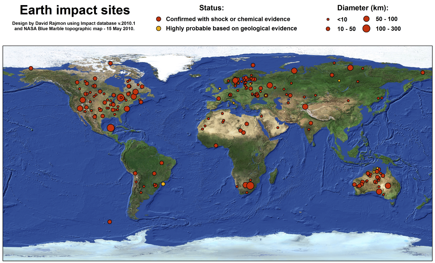
Task: Click the largest impact marker in South Africa
Action: click(250, 185)
